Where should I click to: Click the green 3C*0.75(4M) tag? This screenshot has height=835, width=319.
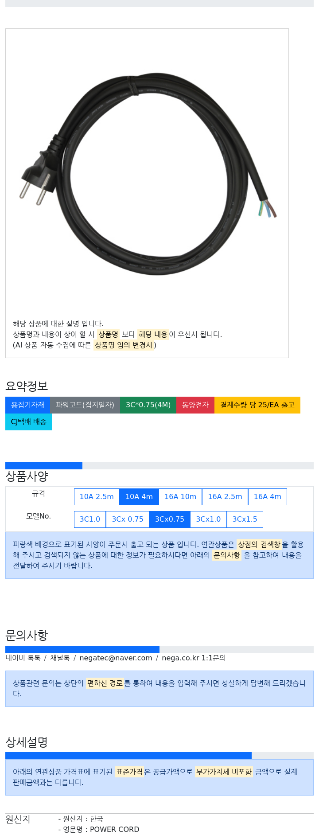(148, 405)
